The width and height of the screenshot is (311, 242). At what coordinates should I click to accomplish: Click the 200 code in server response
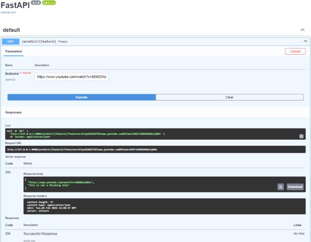point(8,172)
